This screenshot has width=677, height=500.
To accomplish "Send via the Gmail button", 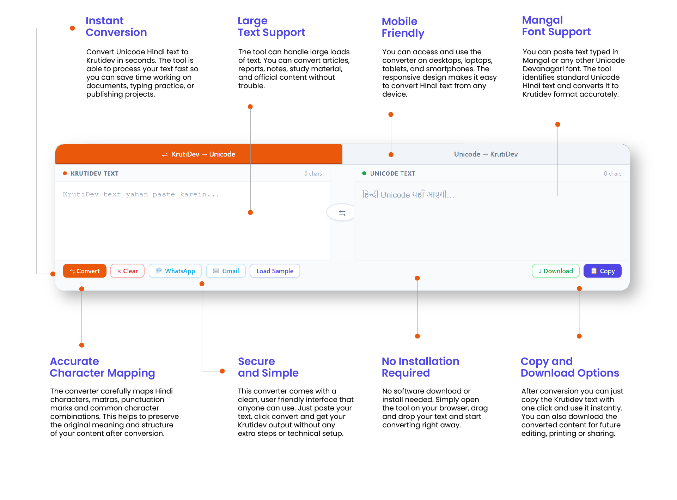I will tap(226, 271).
